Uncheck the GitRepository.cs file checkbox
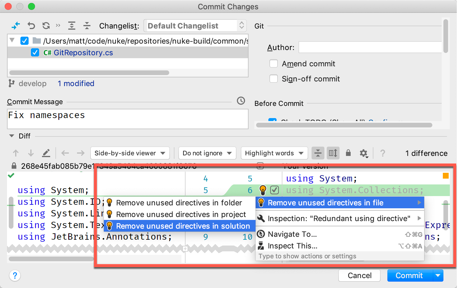 (35, 53)
